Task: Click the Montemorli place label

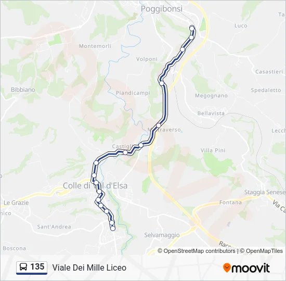Action: tap(95, 46)
